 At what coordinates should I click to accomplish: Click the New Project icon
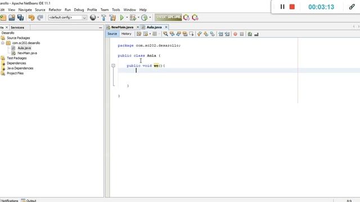point(3,17)
